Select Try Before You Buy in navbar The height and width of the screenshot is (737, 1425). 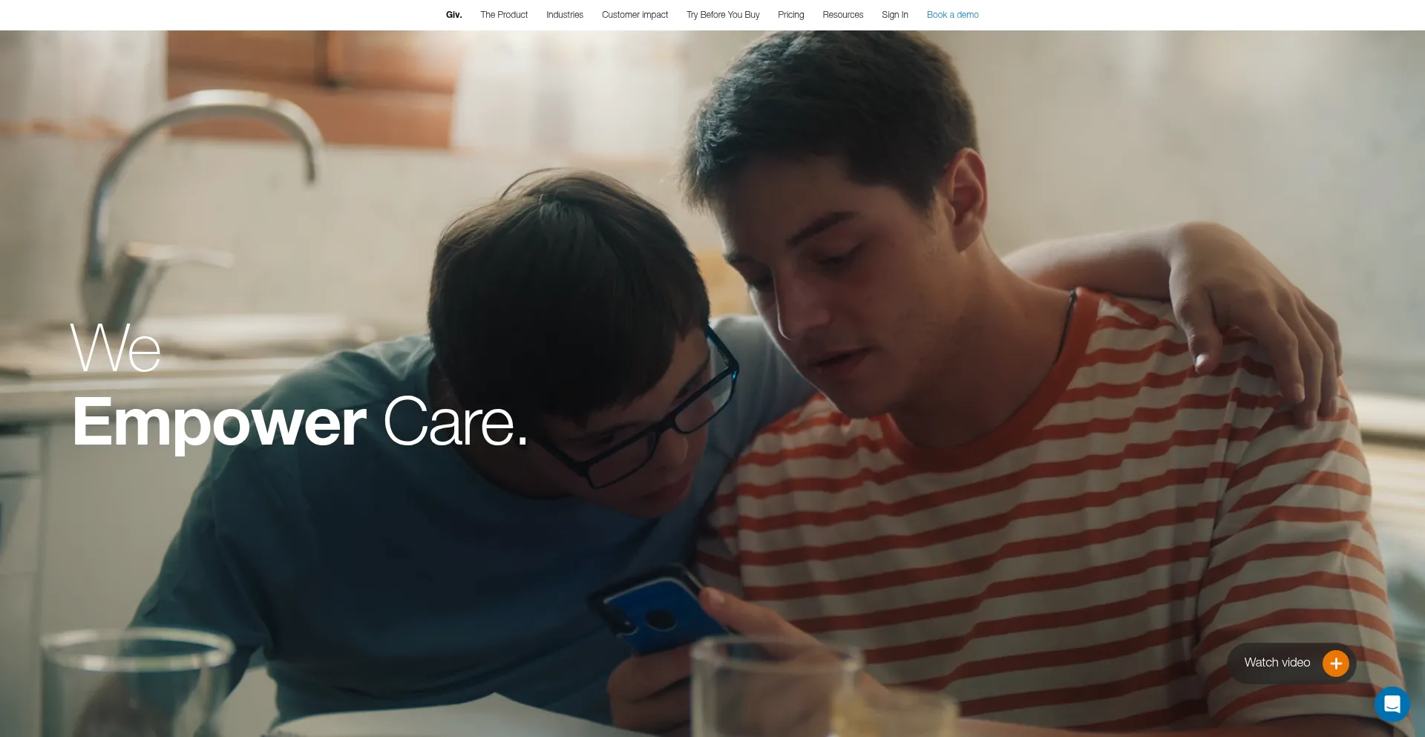723,15
